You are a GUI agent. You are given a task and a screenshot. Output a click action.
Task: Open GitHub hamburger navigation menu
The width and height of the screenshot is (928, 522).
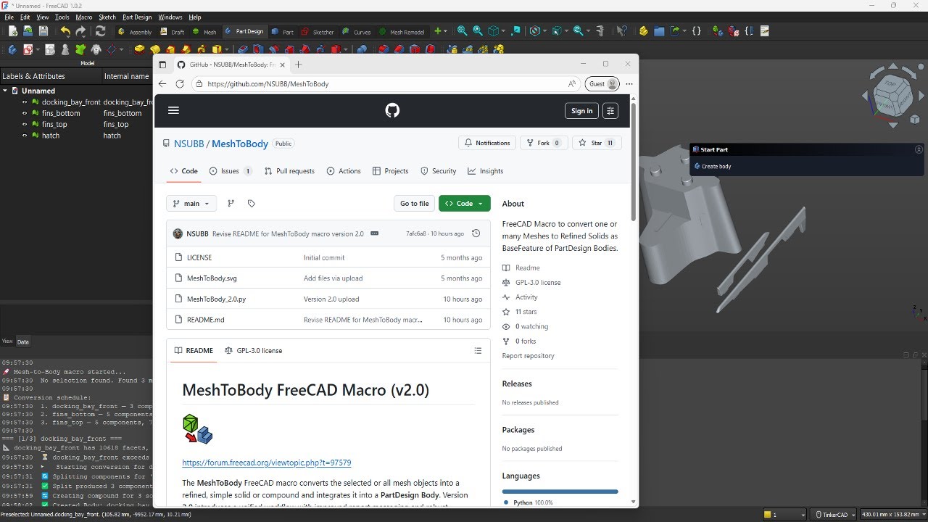point(173,110)
